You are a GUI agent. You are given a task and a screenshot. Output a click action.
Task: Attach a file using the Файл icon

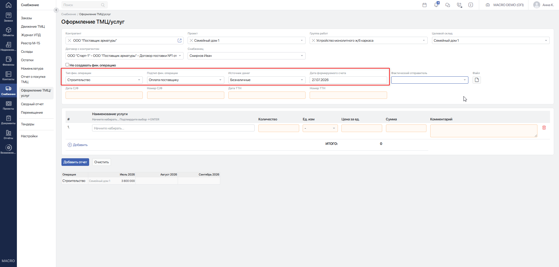click(x=477, y=80)
